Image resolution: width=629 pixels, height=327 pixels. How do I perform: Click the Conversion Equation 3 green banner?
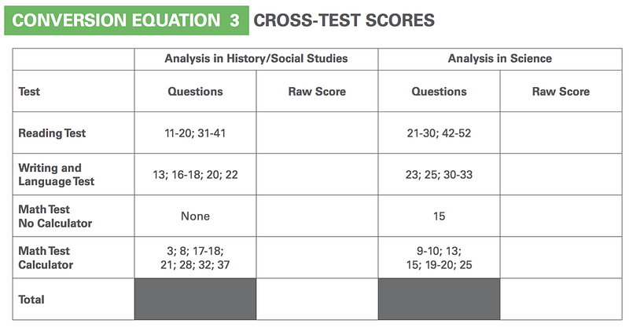coord(127,20)
